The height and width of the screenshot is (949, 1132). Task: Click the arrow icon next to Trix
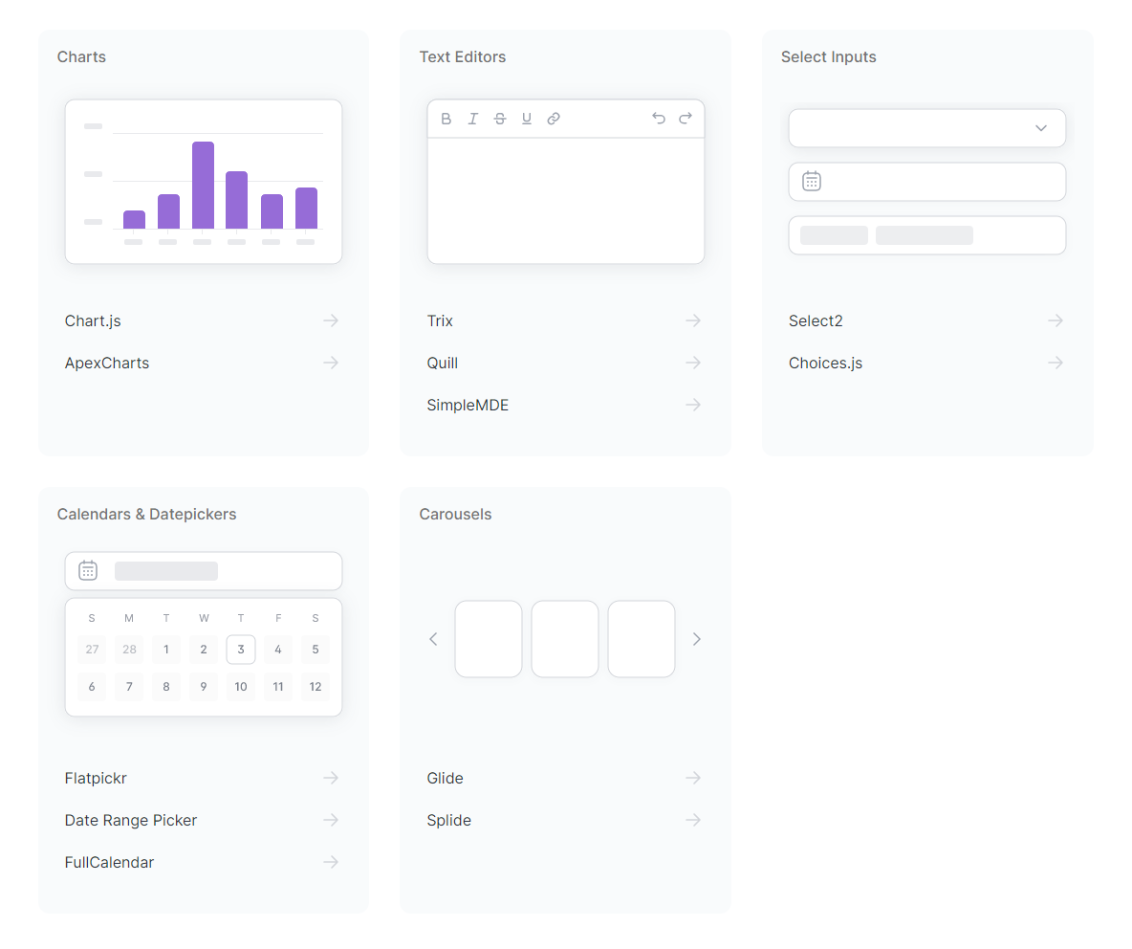tap(693, 320)
